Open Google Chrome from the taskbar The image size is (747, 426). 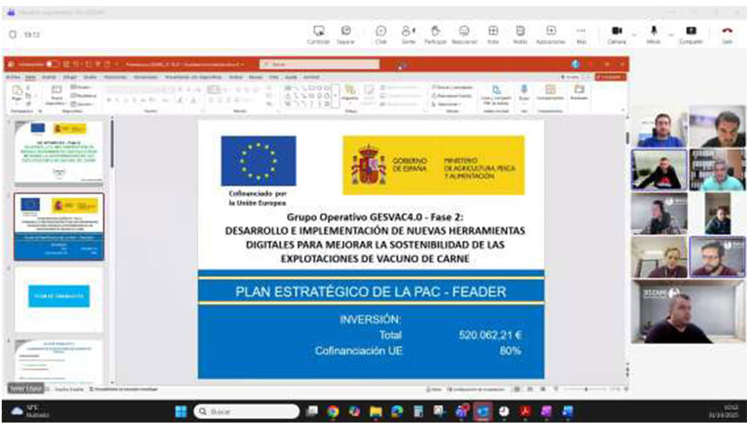(333, 412)
